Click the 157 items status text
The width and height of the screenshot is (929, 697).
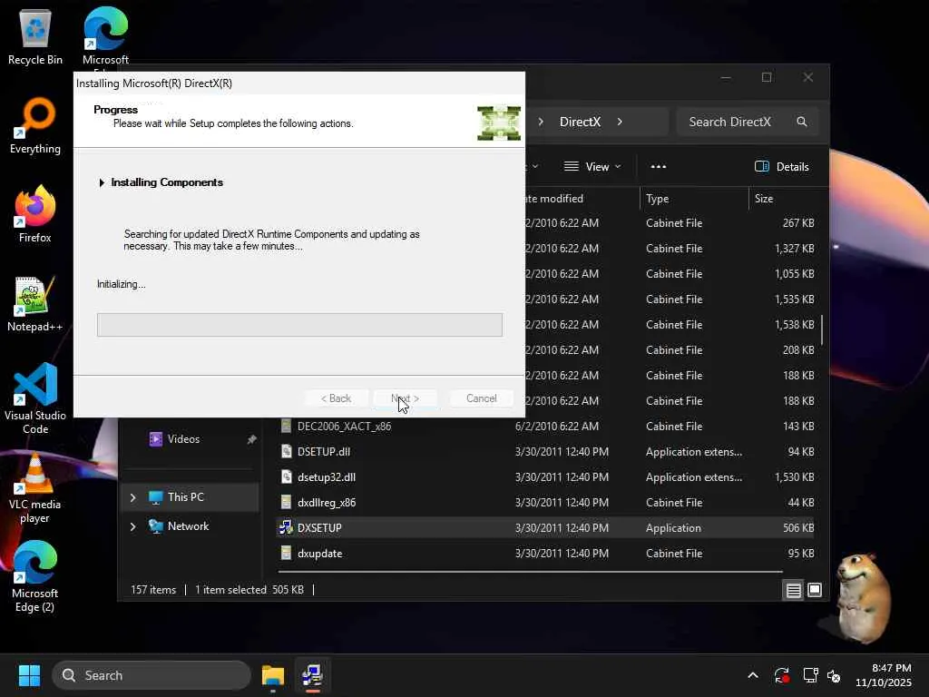(x=153, y=590)
